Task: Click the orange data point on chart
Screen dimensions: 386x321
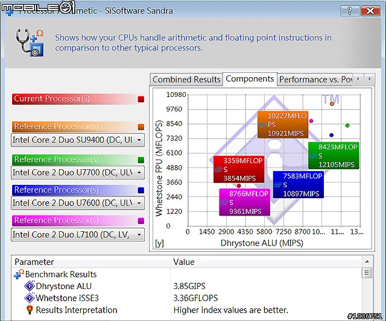Action: [x=332, y=104]
